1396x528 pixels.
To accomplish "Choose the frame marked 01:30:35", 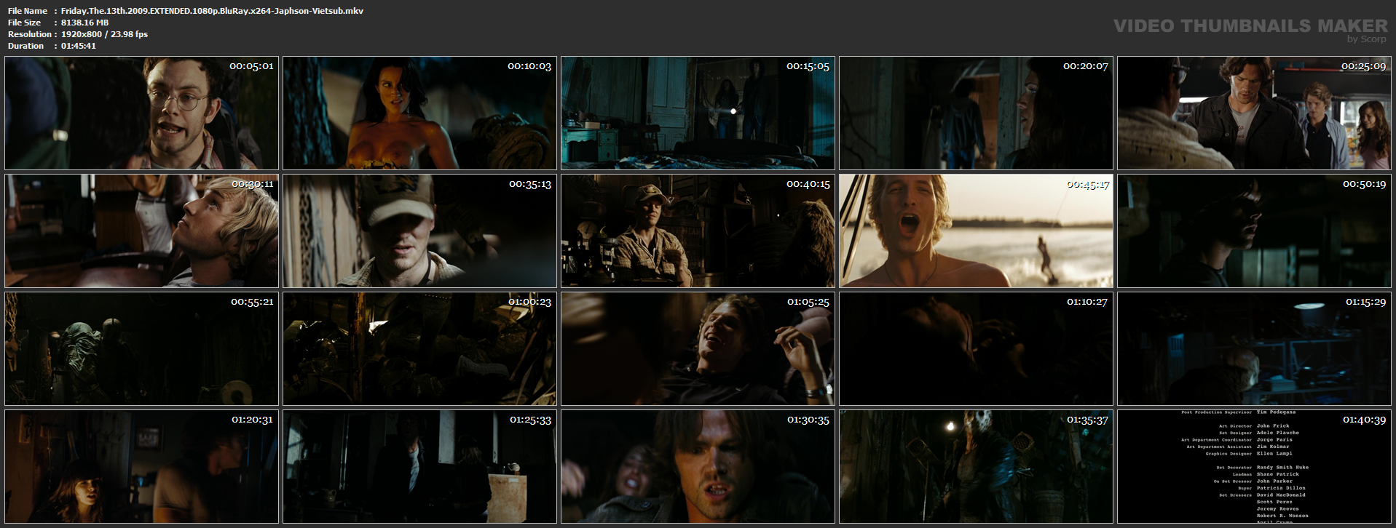I will pyautogui.click(x=698, y=466).
